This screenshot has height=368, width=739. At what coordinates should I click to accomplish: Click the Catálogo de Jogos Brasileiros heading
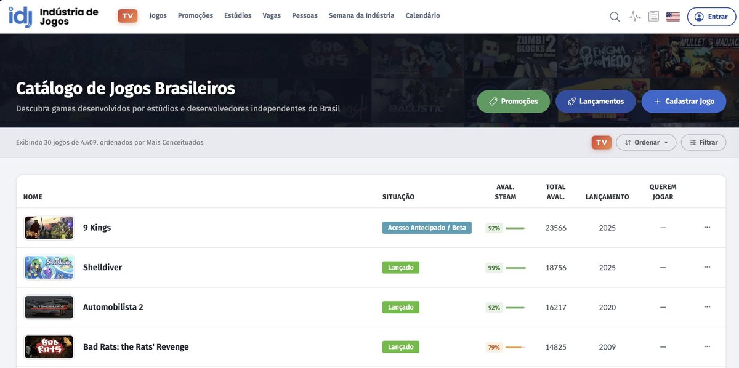tap(126, 88)
